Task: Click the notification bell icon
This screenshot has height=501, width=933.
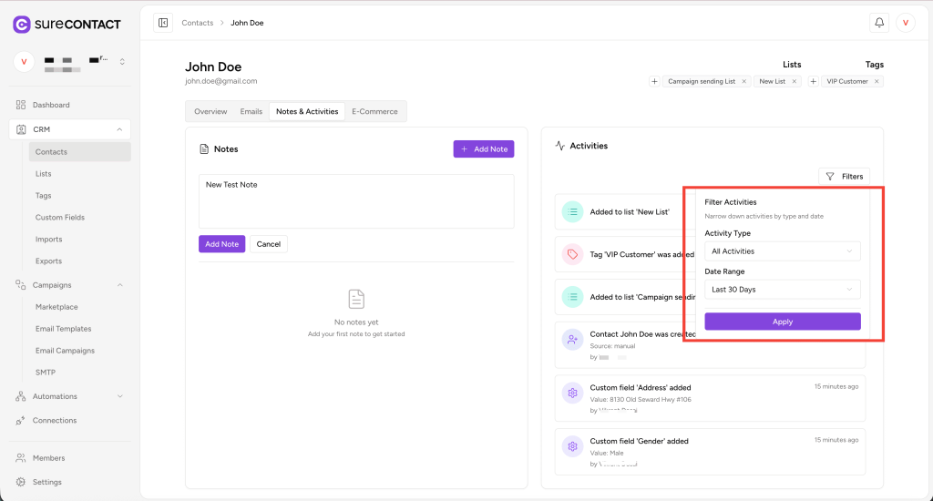Action: coord(879,23)
